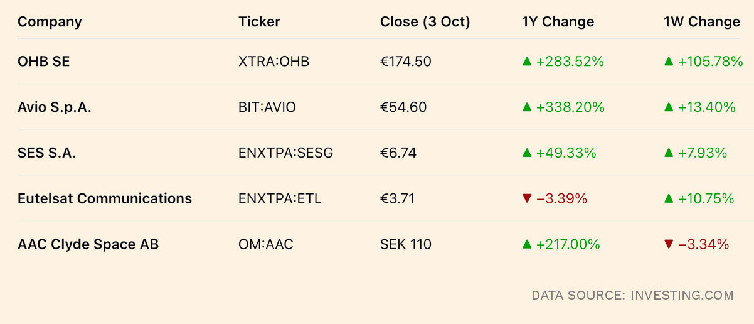This screenshot has height=324, width=754.
Task: Click the 1Y Change column header
Action: pyautogui.click(x=558, y=22)
